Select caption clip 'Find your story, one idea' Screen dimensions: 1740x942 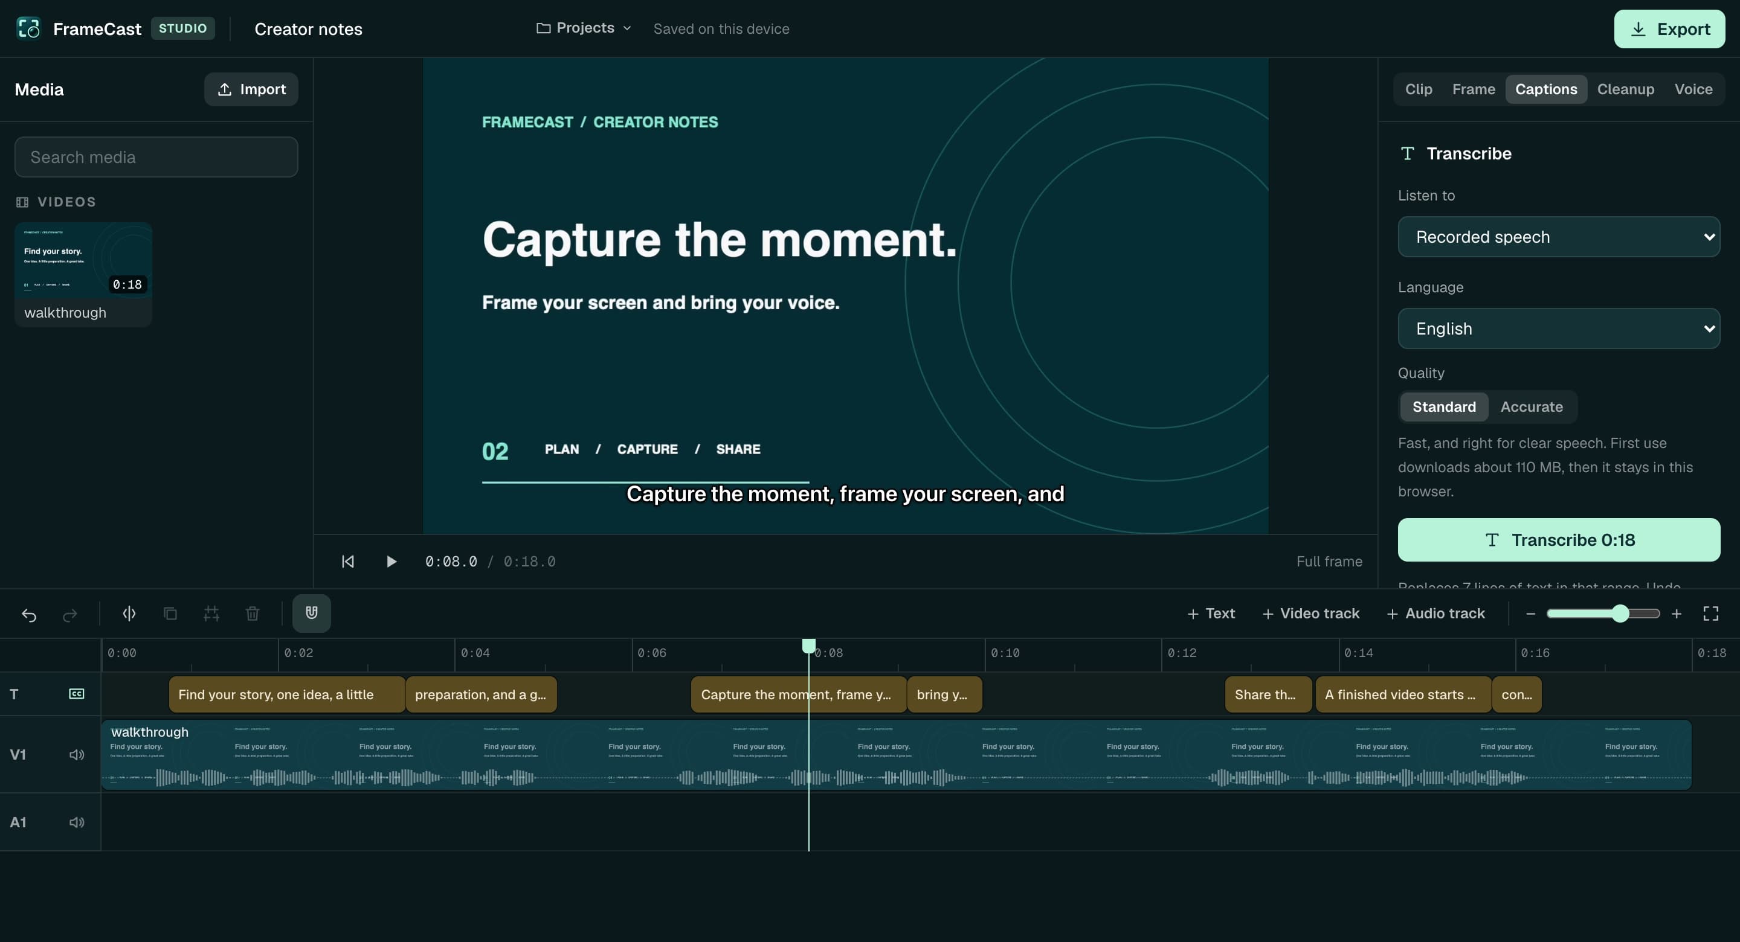click(x=287, y=694)
